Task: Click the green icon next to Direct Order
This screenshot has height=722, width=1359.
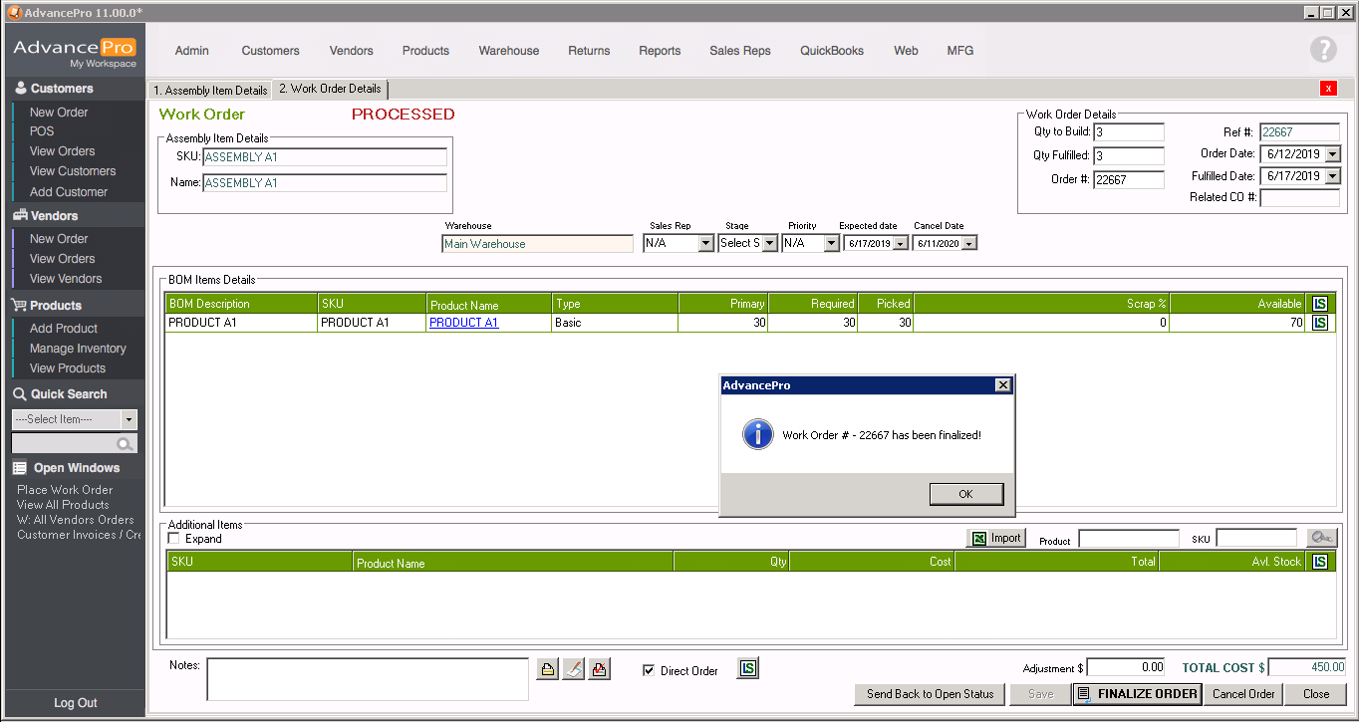Action: 748,668
